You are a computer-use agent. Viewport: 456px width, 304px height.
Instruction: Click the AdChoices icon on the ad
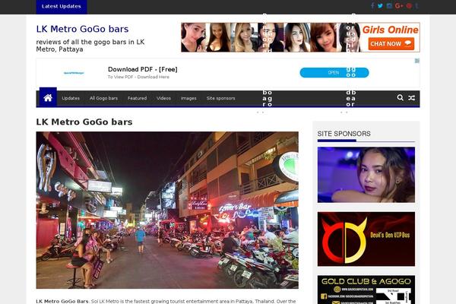[417, 61]
